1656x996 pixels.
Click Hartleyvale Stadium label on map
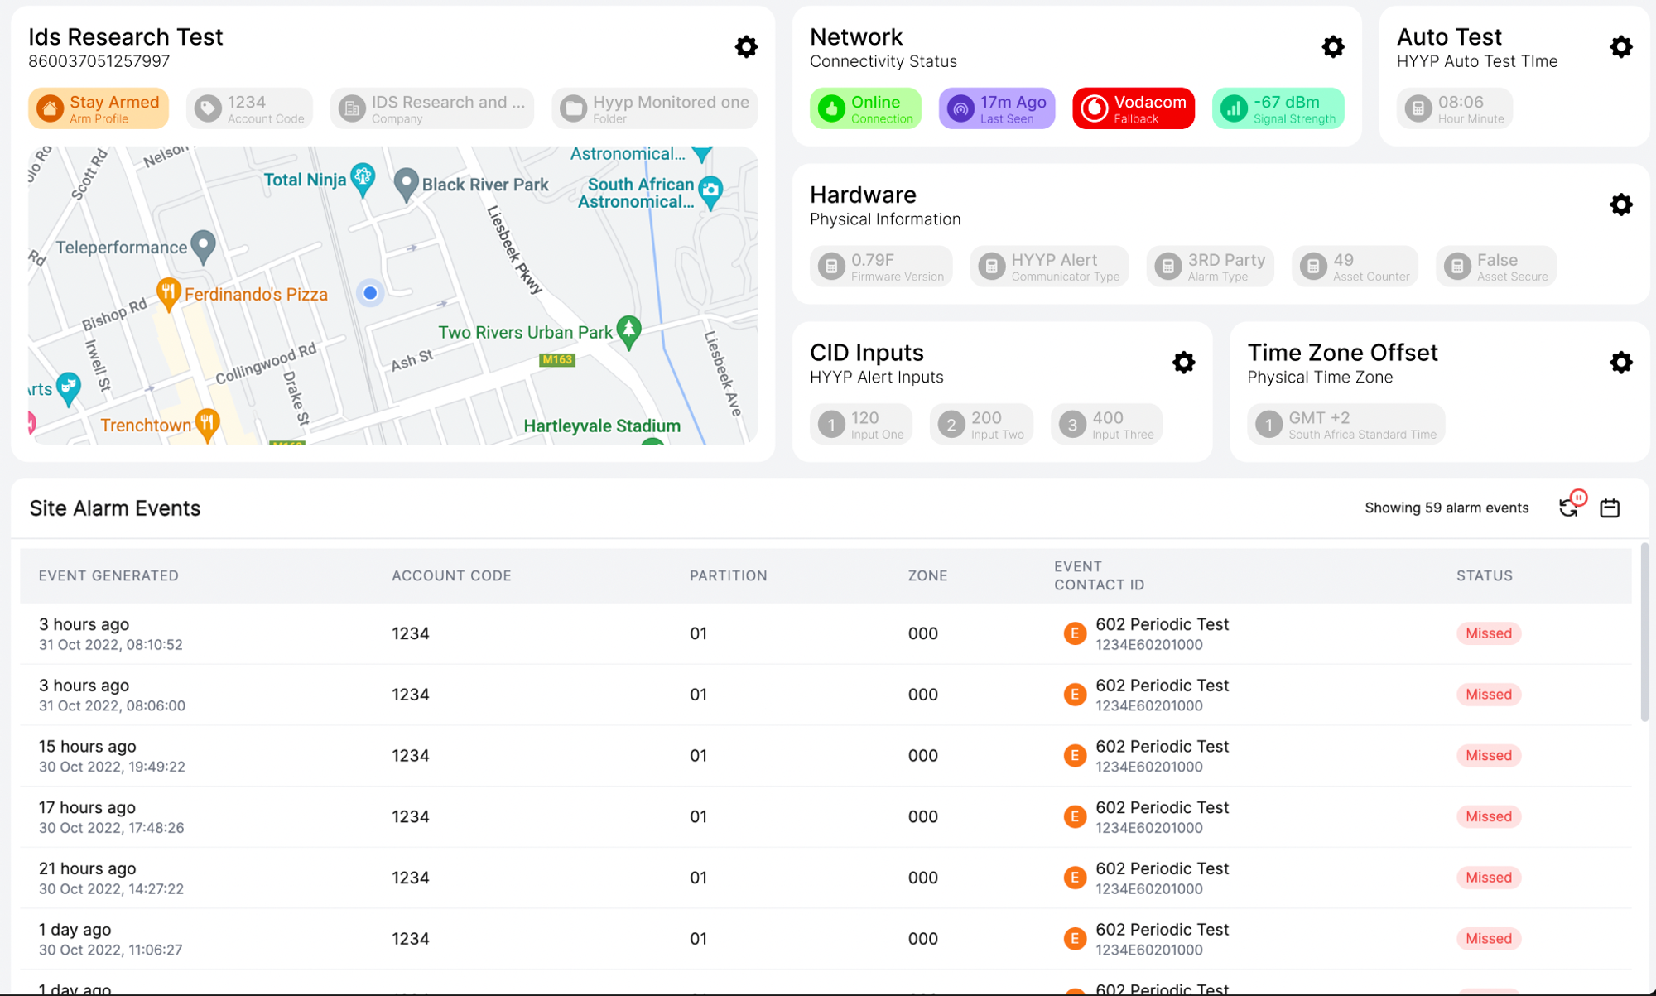(x=602, y=426)
